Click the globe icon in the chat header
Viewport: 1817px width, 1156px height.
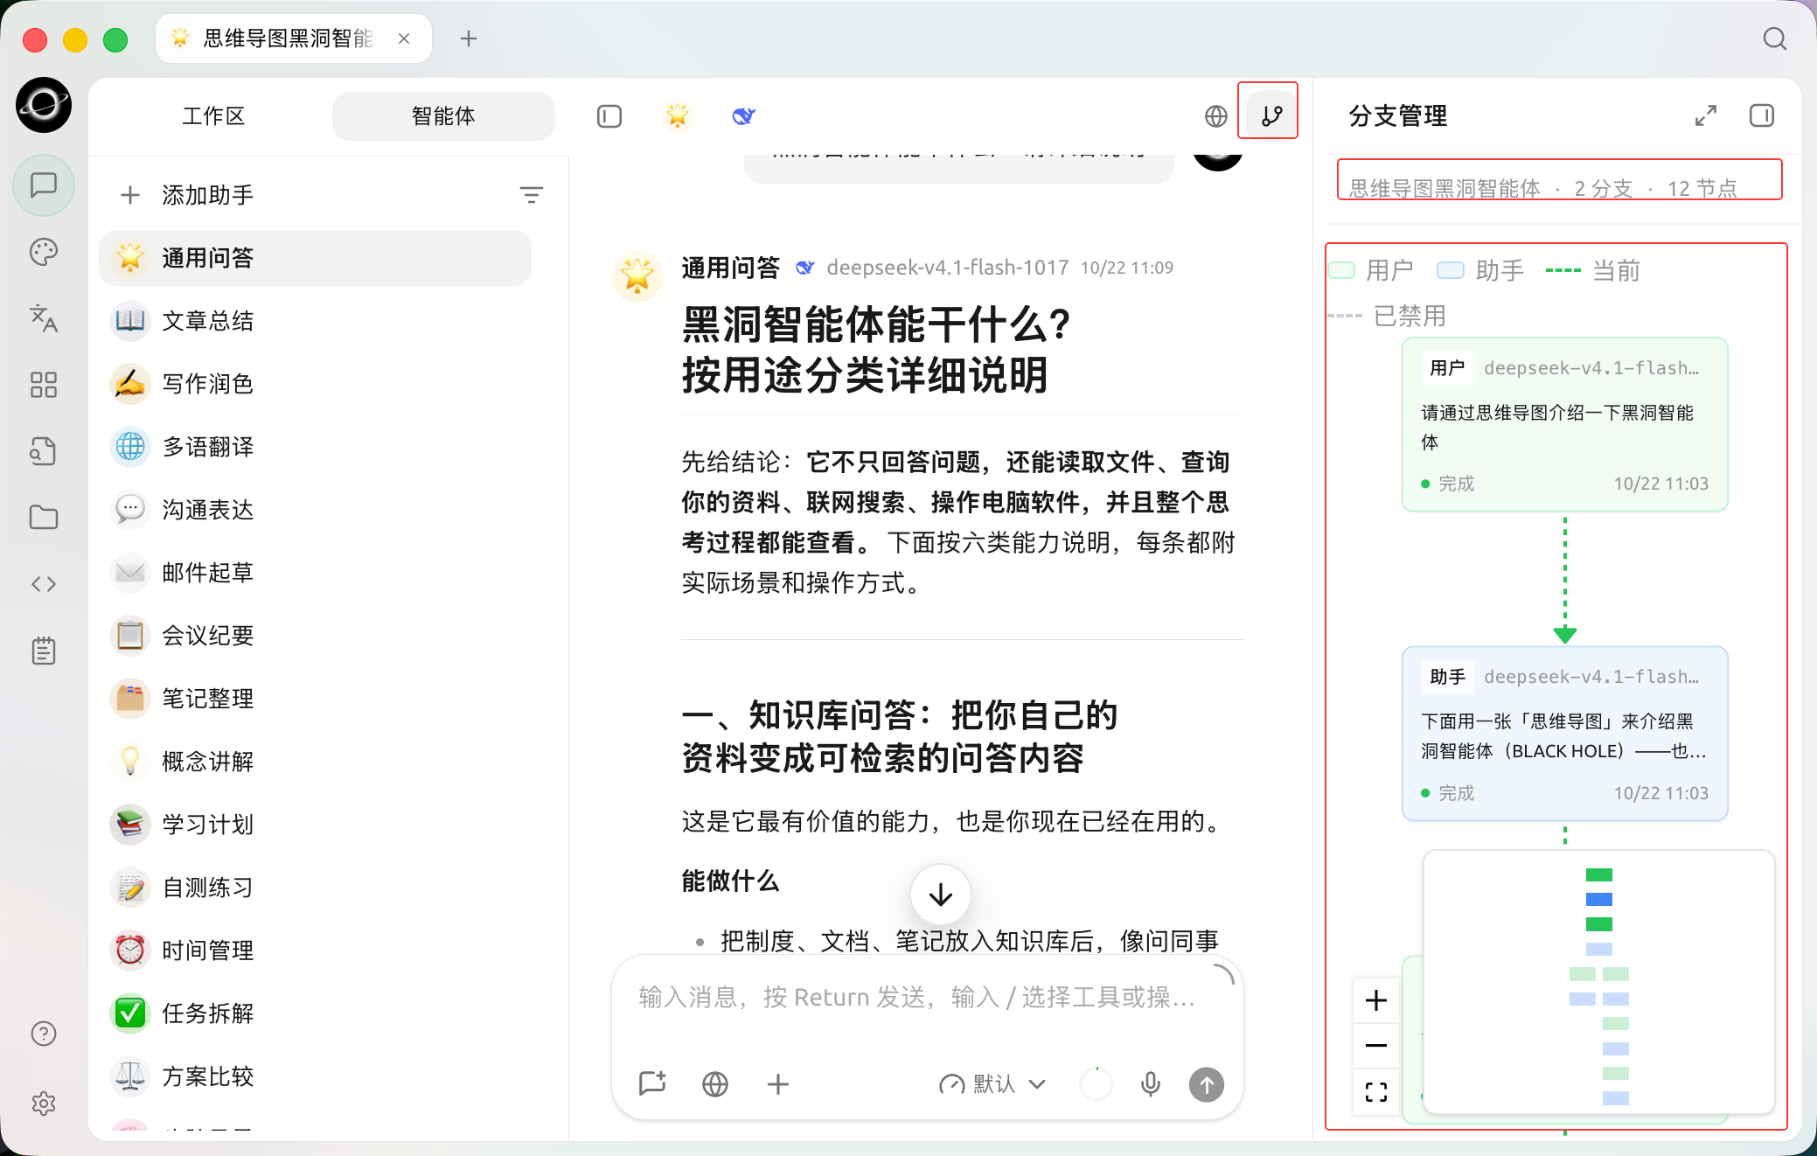1216,116
